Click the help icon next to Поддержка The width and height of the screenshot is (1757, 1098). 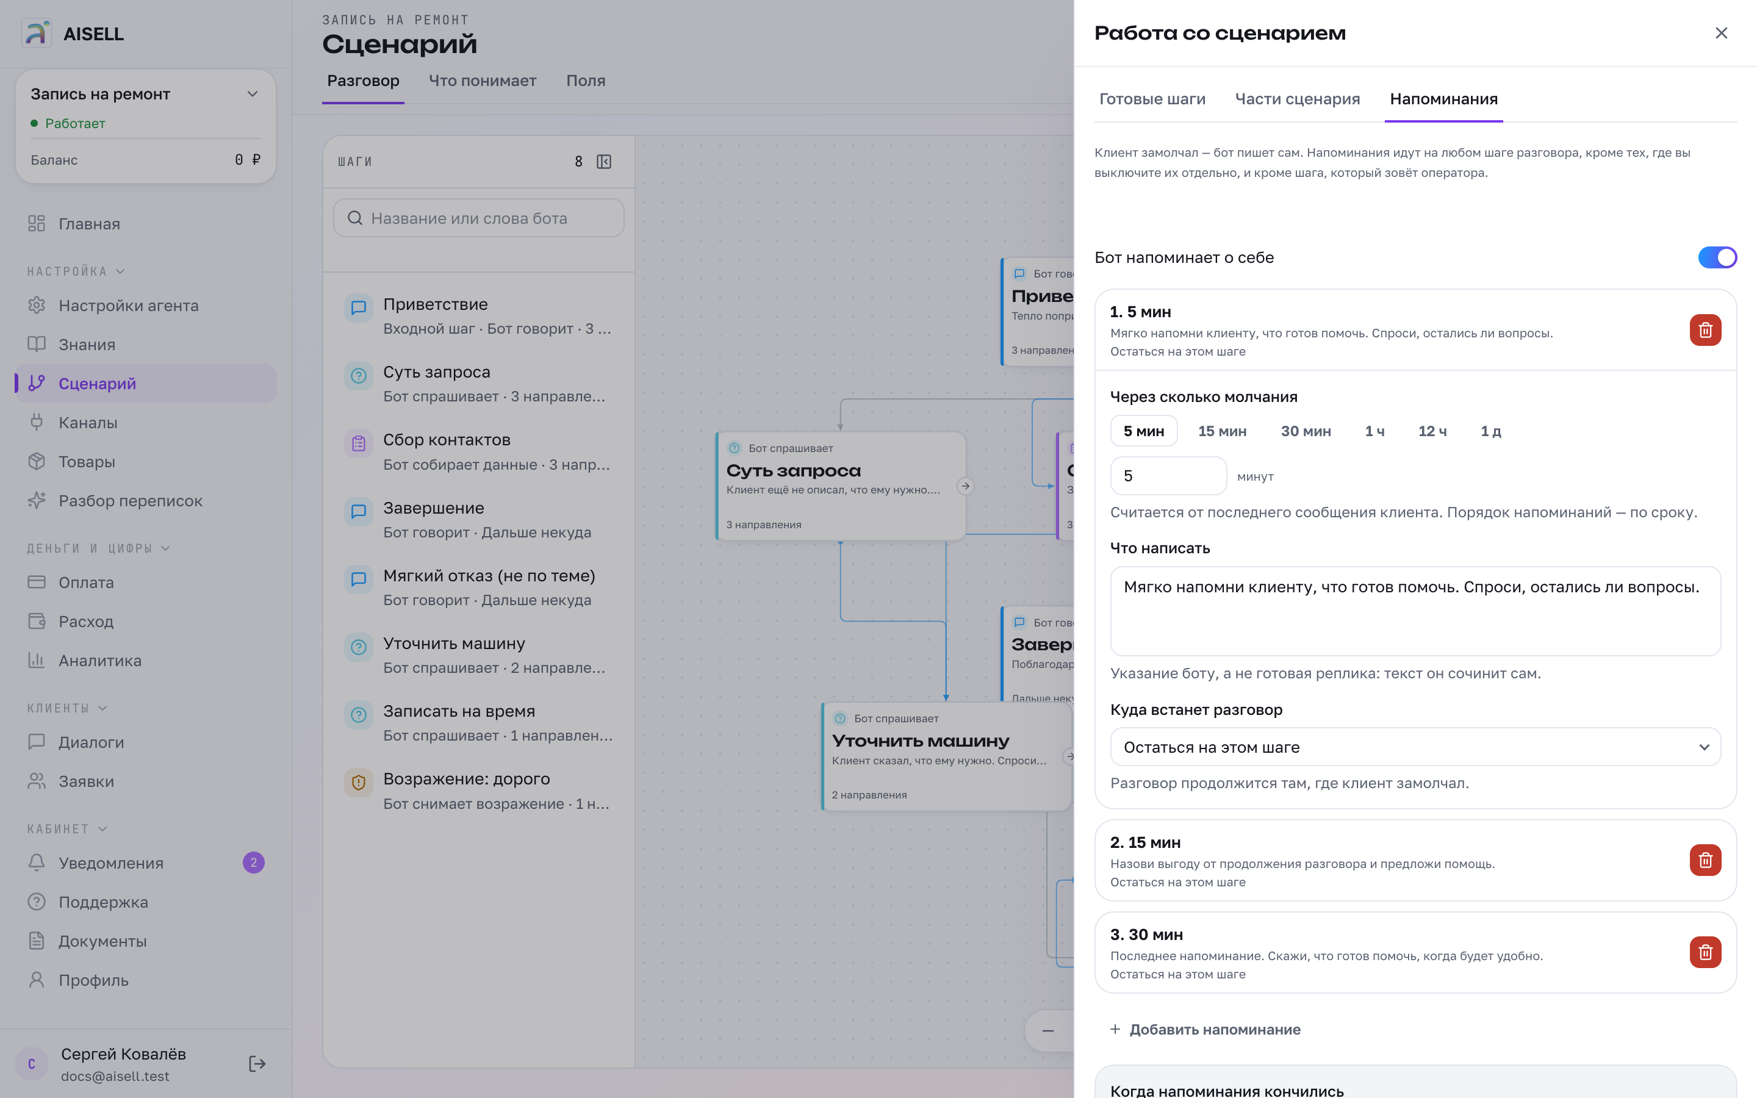[x=37, y=901]
